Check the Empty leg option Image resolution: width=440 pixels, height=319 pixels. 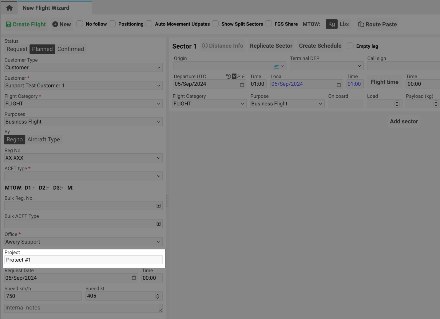[350, 46]
